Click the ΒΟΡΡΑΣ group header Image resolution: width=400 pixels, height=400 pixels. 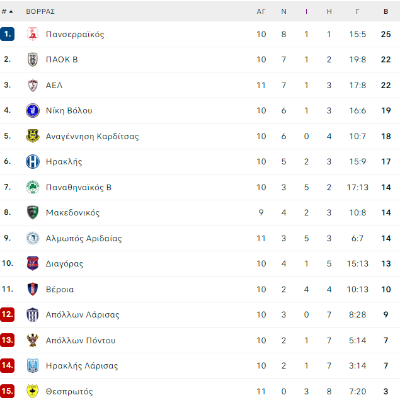pyautogui.click(x=40, y=11)
